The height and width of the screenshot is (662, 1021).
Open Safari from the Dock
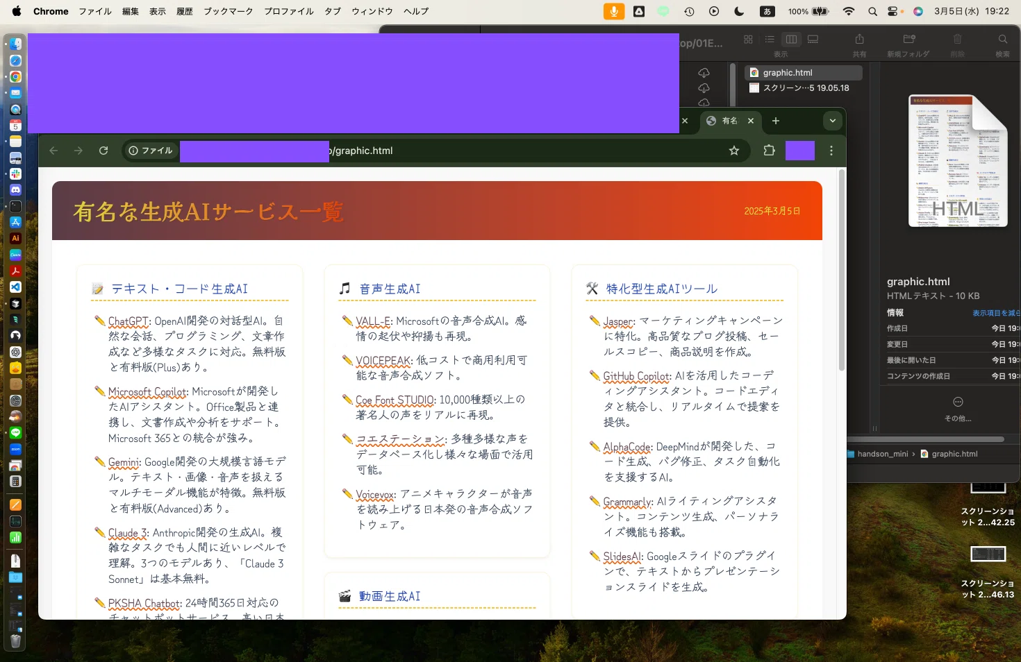(15, 60)
